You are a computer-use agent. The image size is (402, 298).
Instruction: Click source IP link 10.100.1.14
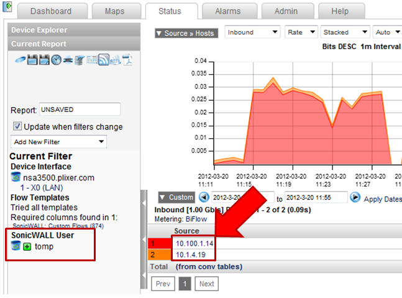(x=194, y=243)
